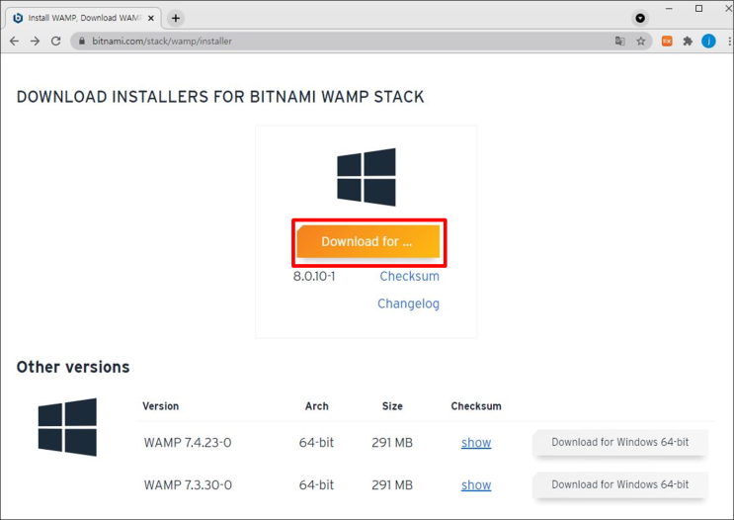
Task: Click the Version column header
Action: click(x=161, y=406)
